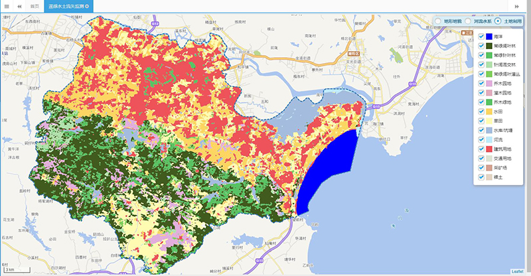Open the Leaflet attribution link
531x276 pixels.
click(x=518, y=271)
